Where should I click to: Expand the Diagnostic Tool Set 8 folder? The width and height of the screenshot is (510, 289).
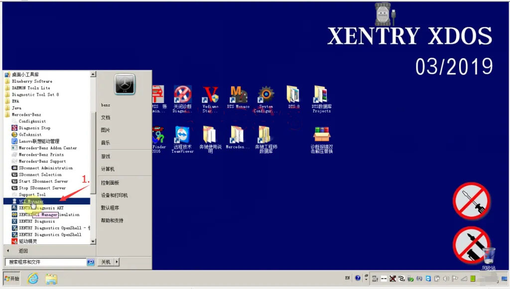tap(32, 95)
